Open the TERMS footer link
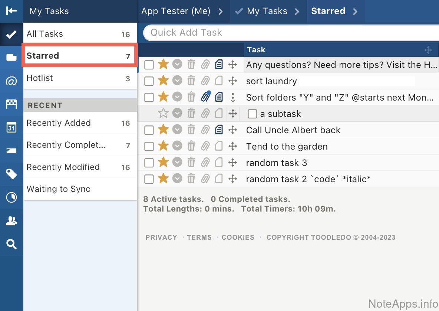Image resolution: width=439 pixels, height=311 pixels. tap(199, 238)
